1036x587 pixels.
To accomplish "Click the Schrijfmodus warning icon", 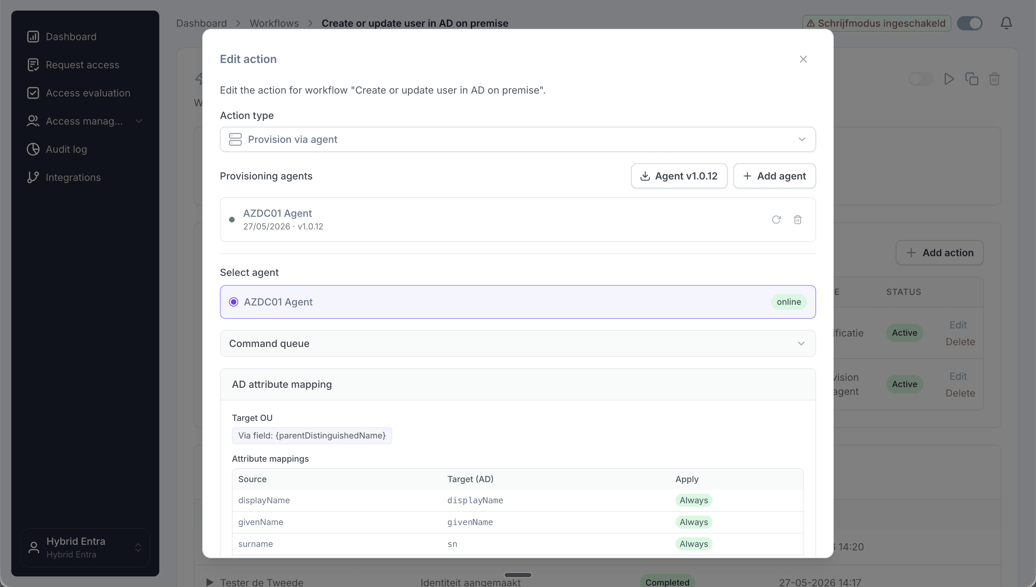I will [x=810, y=23].
